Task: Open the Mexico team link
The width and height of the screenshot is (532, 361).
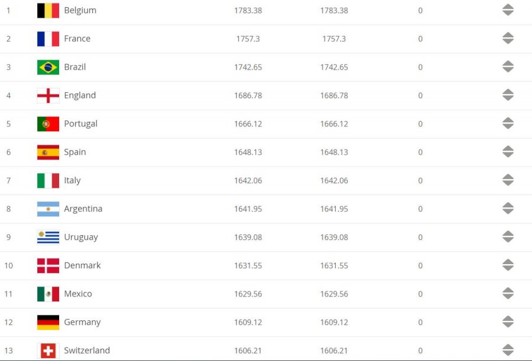Action: [x=78, y=294]
